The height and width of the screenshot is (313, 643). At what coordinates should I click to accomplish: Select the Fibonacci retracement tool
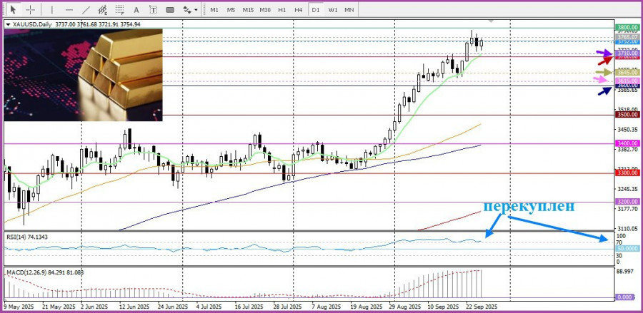coord(120,10)
